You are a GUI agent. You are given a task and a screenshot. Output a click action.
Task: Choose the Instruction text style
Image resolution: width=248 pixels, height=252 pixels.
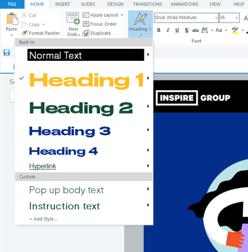tap(65, 206)
